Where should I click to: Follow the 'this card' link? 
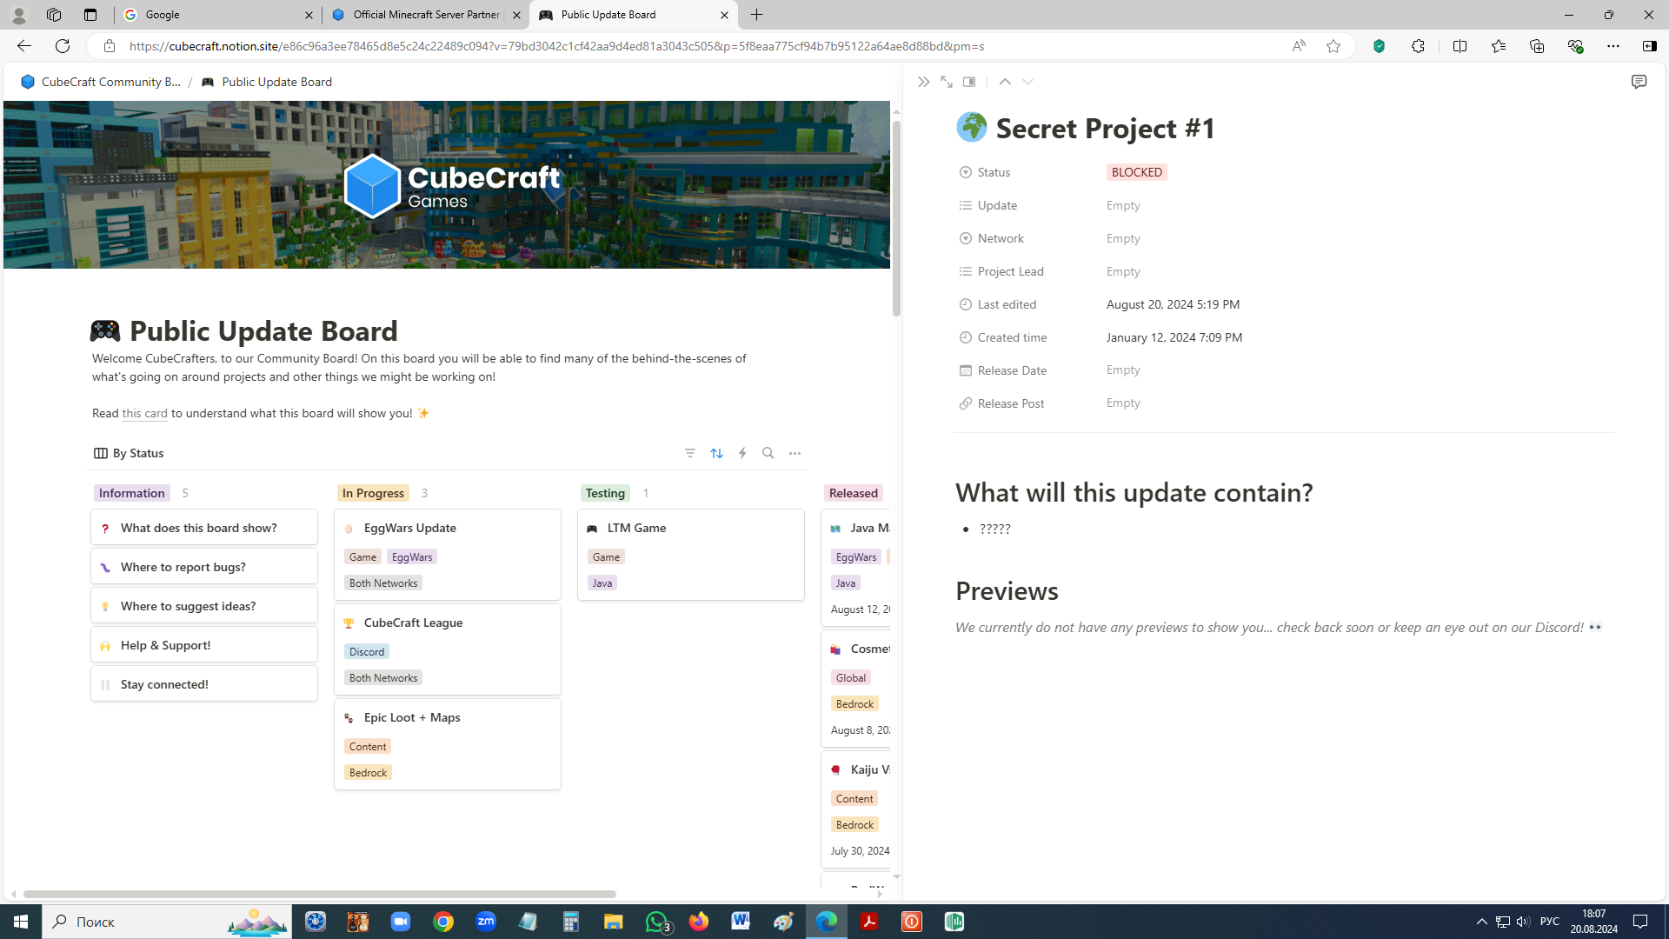click(144, 413)
